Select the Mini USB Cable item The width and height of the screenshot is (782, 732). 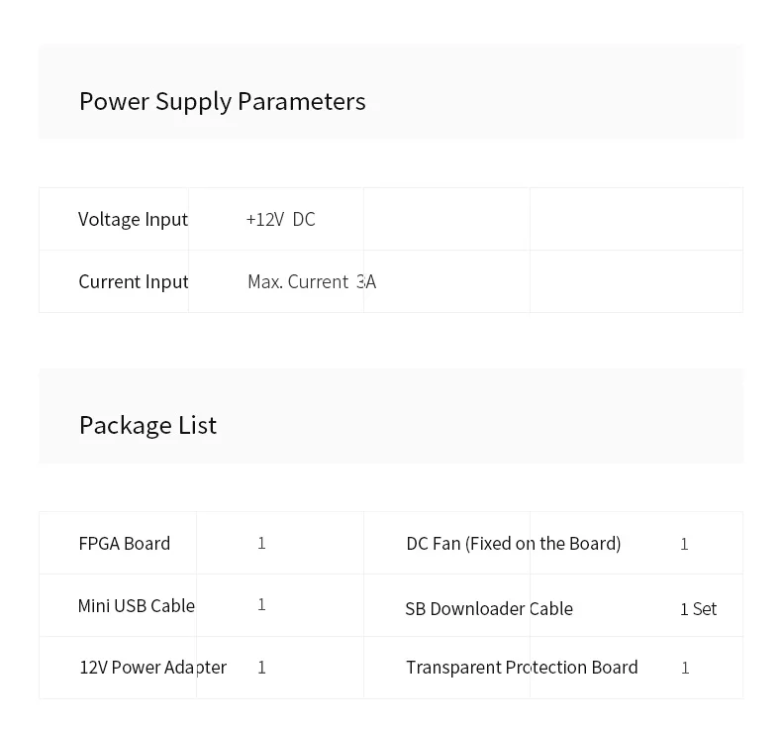(136, 605)
